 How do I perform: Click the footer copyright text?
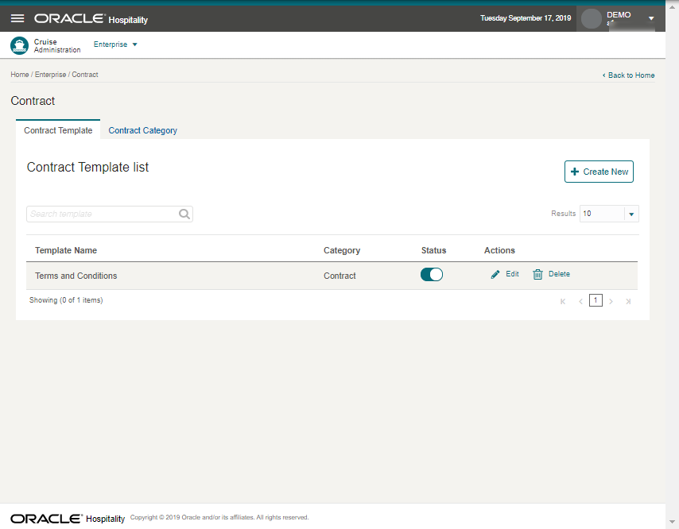[x=219, y=517]
